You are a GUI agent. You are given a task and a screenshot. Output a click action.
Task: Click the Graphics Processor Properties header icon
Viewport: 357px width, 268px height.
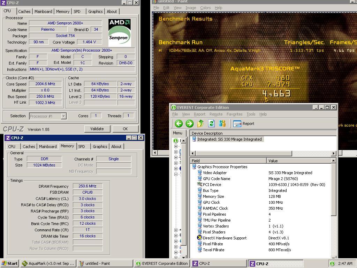point(194,166)
